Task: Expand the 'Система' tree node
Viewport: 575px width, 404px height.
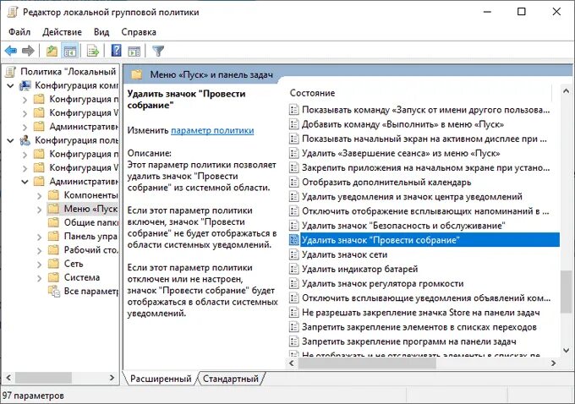Action: (x=39, y=278)
